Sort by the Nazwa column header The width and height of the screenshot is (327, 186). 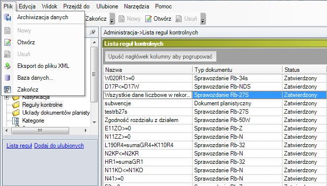[148, 70]
